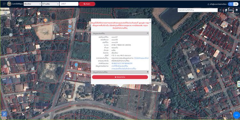Image resolution: width=240 pixels, height=120 pixels.
Task: Click the red search button
Action: point(87,4)
